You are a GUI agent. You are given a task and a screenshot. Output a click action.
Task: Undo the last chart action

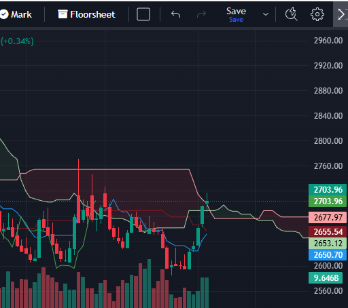pos(175,14)
